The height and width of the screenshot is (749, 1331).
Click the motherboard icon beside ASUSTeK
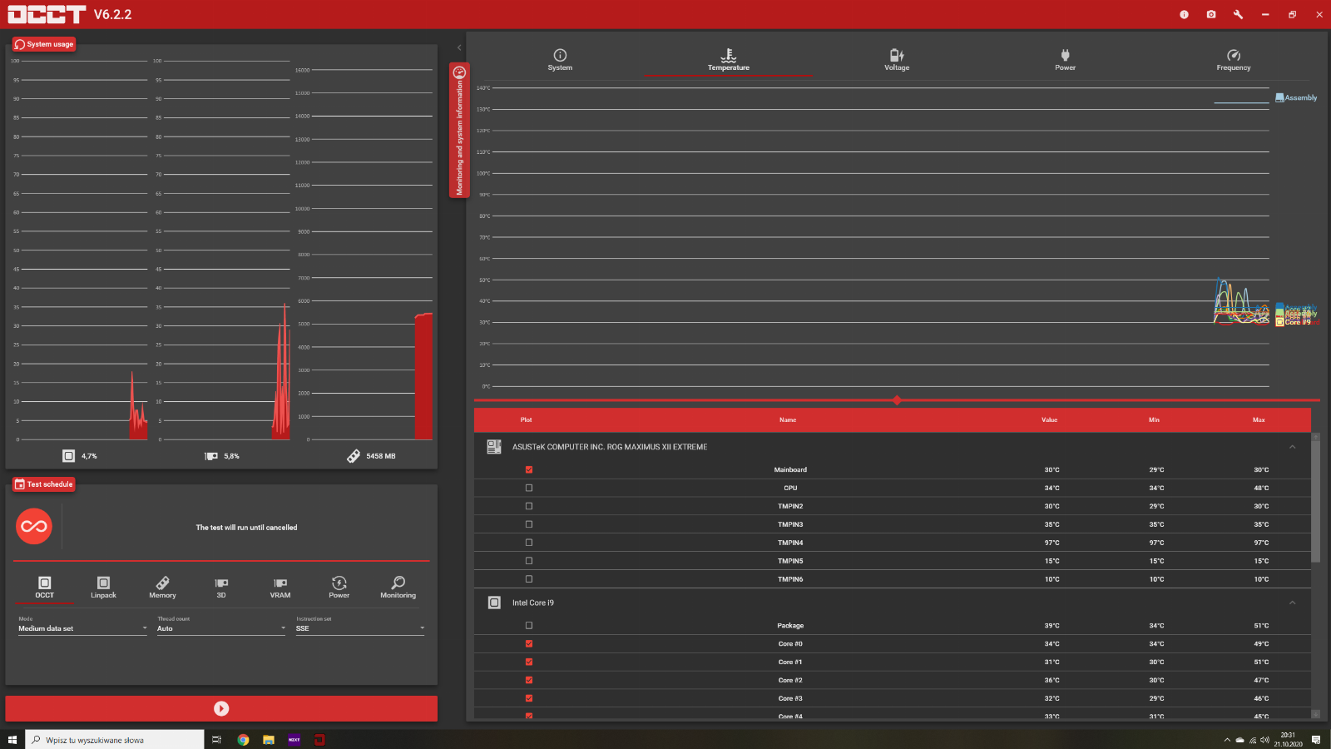494,447
